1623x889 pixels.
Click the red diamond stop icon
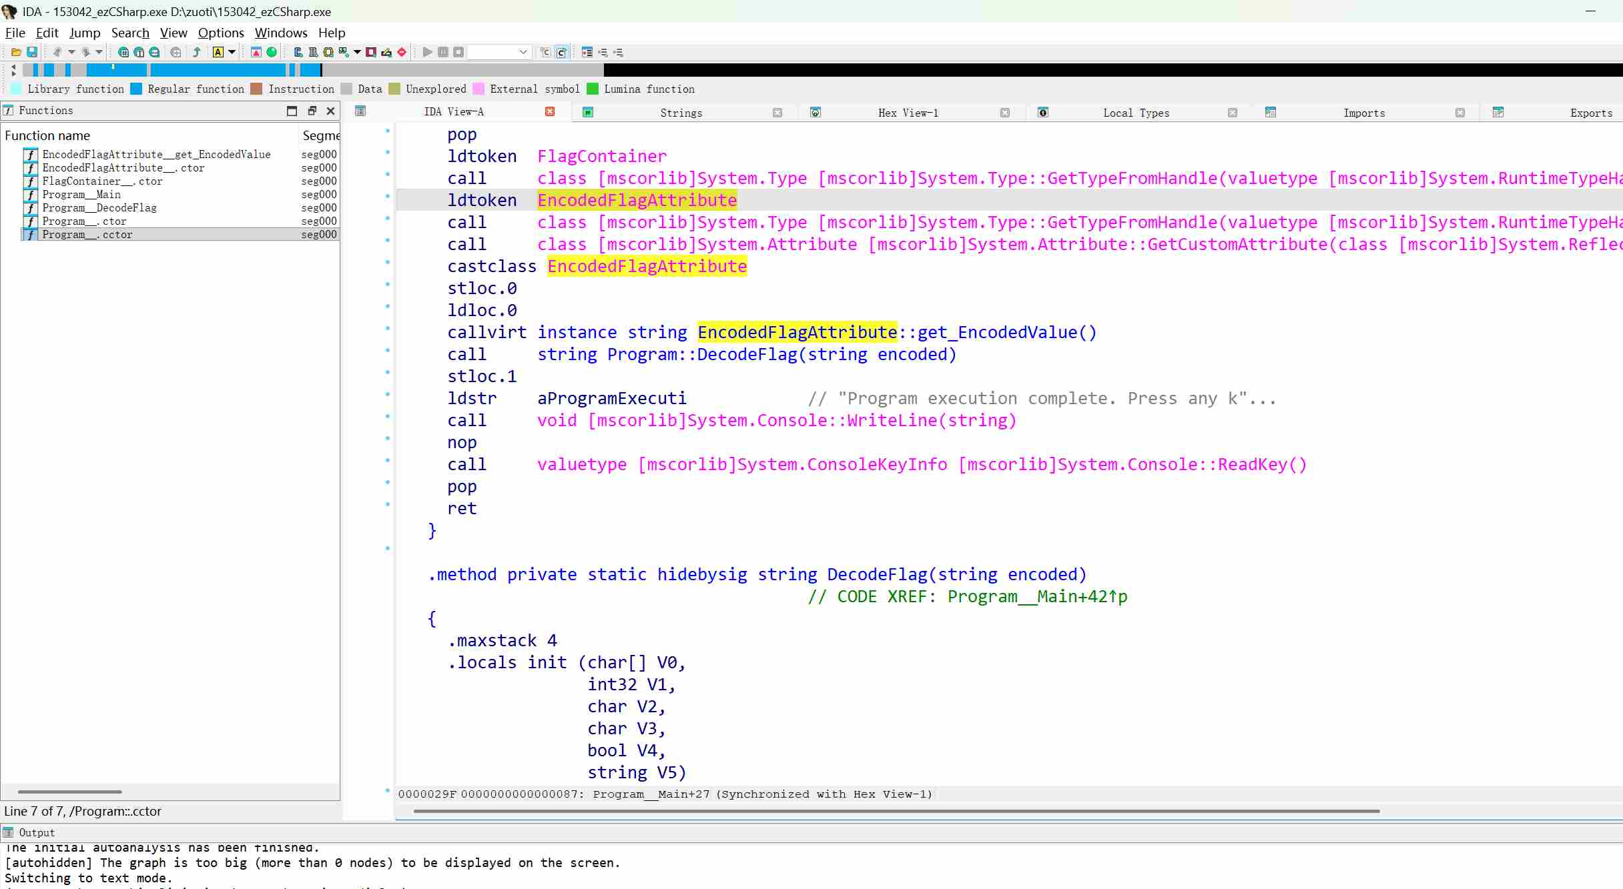coord(402,52)
